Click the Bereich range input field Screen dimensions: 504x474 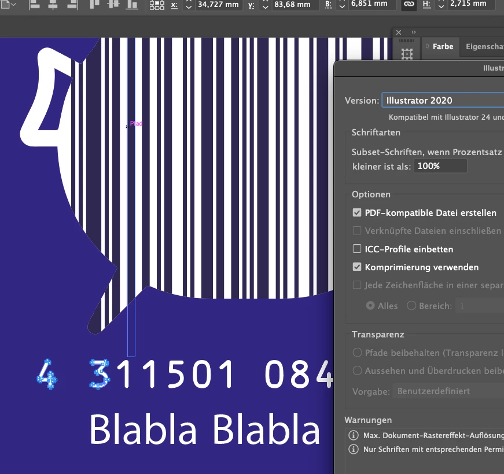tap(480, 306)
